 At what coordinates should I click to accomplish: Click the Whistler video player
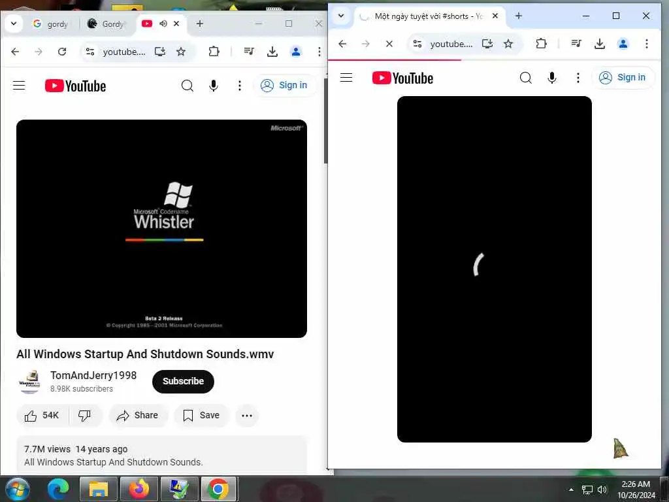[162, 228]
